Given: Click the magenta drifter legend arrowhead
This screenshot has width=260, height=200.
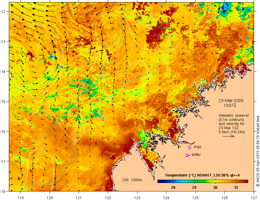Looking at the screenshot, I should [187, 155].
